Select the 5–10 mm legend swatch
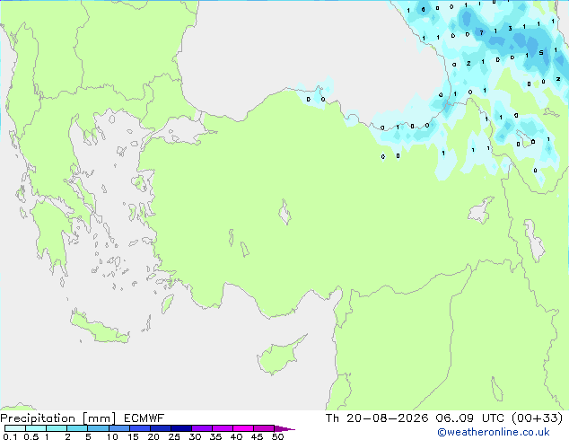The width and height of the screenshot is (569, 440). tap(98, 428)
